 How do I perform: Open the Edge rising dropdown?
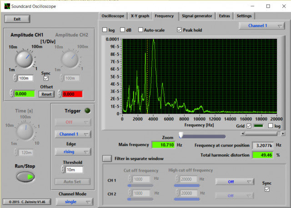coord(73,152)
